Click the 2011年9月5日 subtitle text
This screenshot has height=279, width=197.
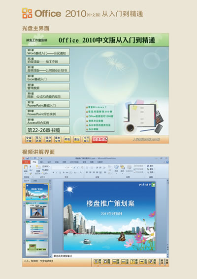click(111, 213)
